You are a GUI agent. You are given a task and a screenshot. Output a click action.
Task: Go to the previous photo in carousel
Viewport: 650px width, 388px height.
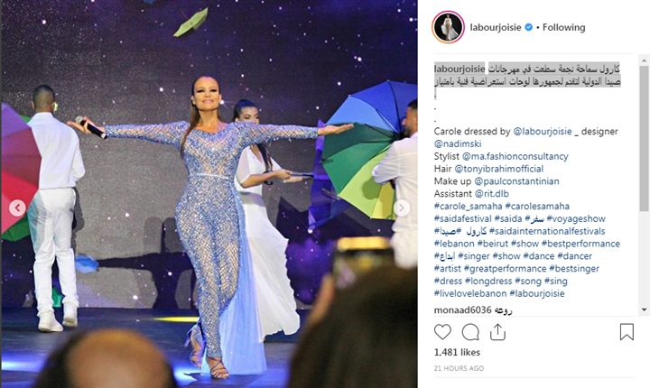[17, 208]
